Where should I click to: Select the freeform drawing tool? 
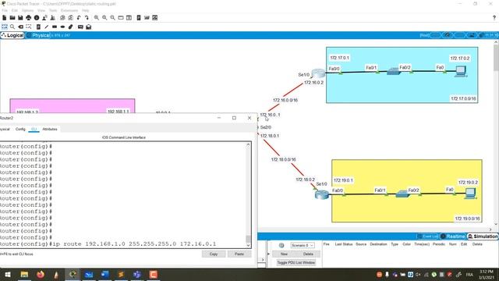[71, 27]
